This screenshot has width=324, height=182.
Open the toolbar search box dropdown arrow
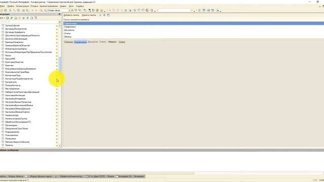70,10
